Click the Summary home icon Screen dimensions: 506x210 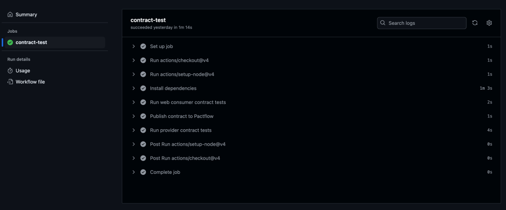point(10,14)
